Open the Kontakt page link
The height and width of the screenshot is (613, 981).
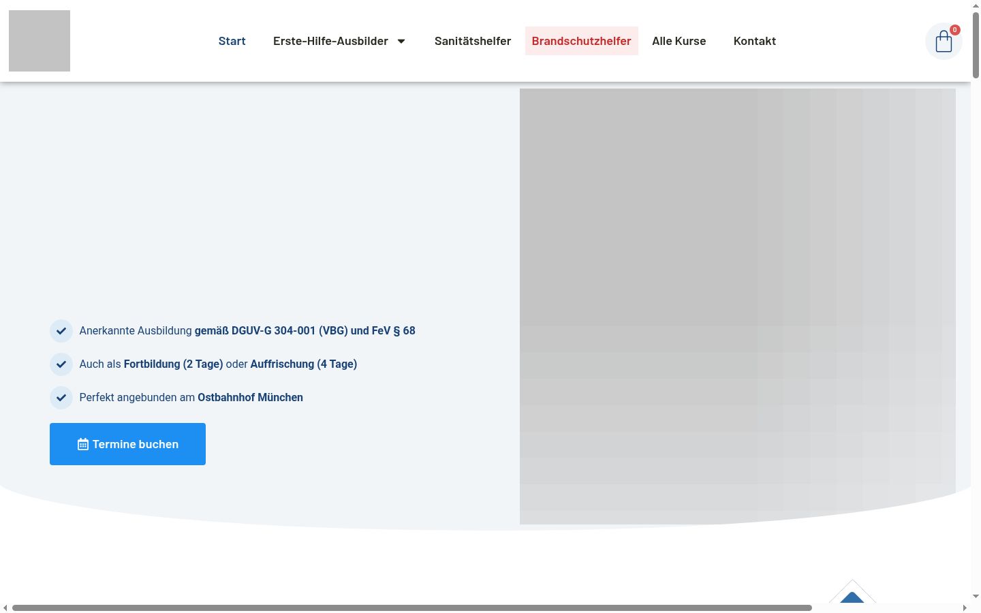(755, 41)
